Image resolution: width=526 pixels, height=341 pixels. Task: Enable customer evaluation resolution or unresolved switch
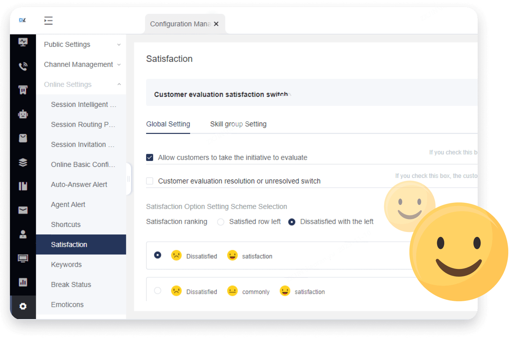[x=150, y=181]
